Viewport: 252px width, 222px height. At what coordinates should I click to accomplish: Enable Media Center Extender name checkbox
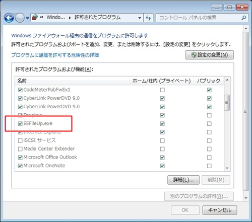(20, 149)
